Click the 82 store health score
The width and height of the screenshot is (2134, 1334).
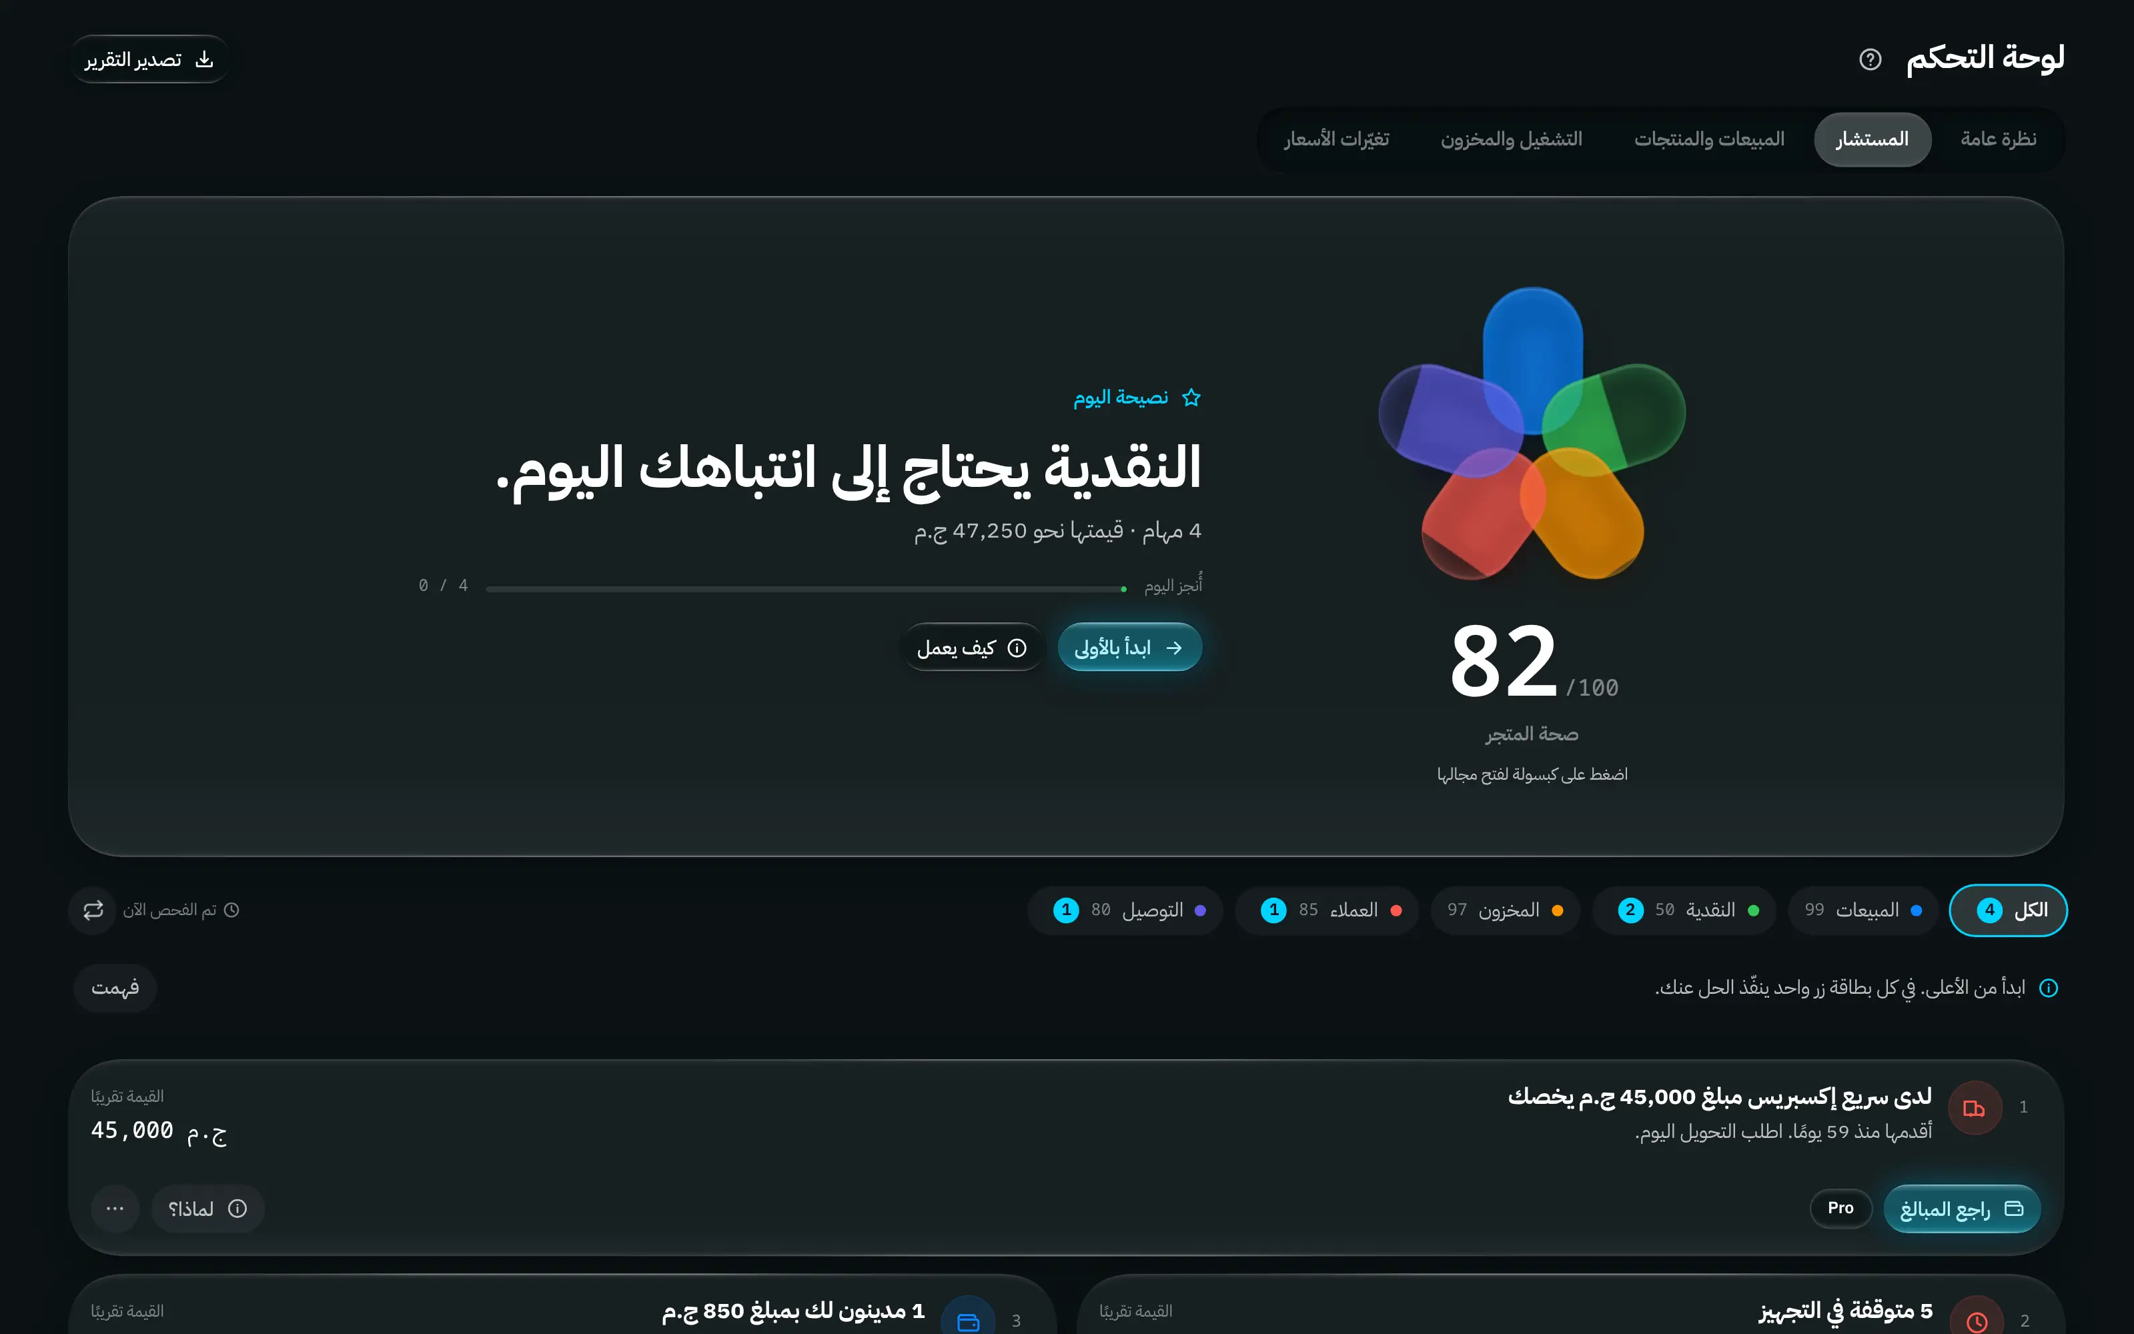pos(1504,660)
